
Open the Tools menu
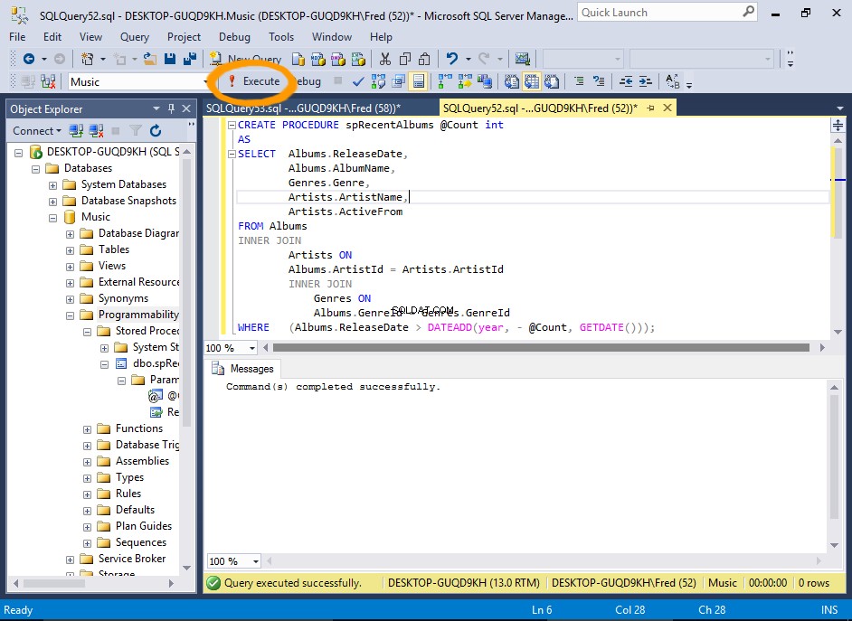click(281, 37)
